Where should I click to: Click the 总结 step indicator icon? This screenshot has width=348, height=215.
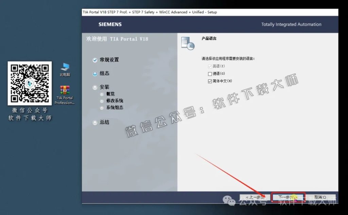[x=94, y=122]
